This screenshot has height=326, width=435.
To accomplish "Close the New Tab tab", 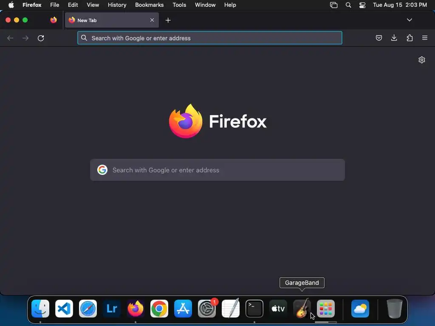I will [152, 20].
